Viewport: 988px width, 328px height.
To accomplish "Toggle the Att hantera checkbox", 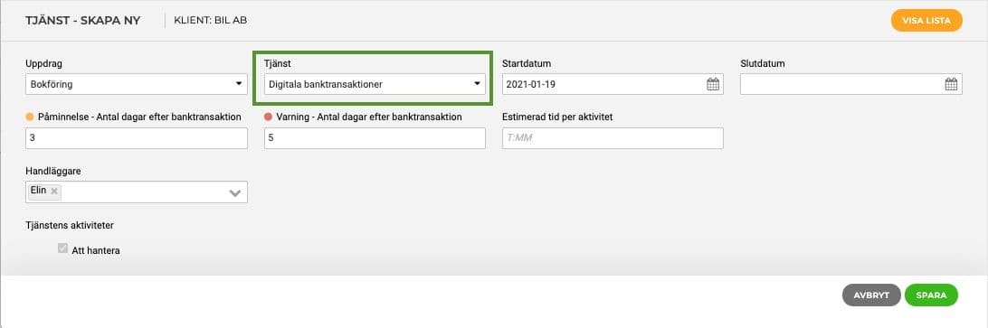I will 62,248.
